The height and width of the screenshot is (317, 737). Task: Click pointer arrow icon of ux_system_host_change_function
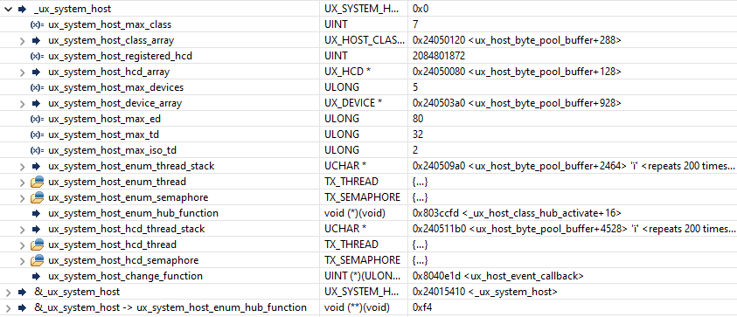tap(36, 276)
